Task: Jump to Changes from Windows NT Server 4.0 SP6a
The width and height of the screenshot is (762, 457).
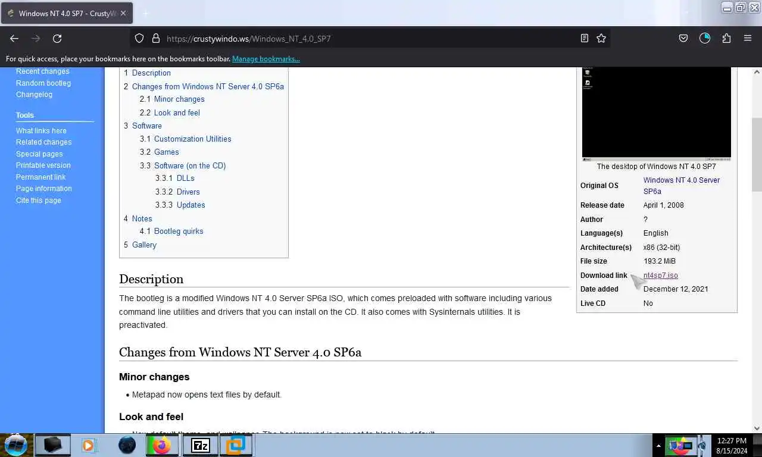Action: (x=204, y=87)
